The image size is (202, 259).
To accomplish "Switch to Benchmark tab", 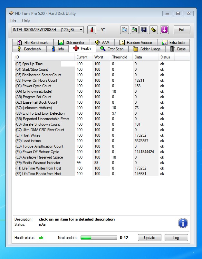I will click(30, 49).
